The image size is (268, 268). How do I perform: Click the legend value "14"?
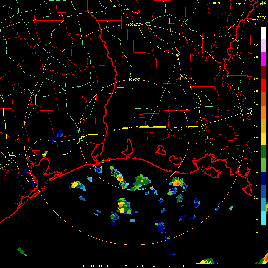coord(256,186)
